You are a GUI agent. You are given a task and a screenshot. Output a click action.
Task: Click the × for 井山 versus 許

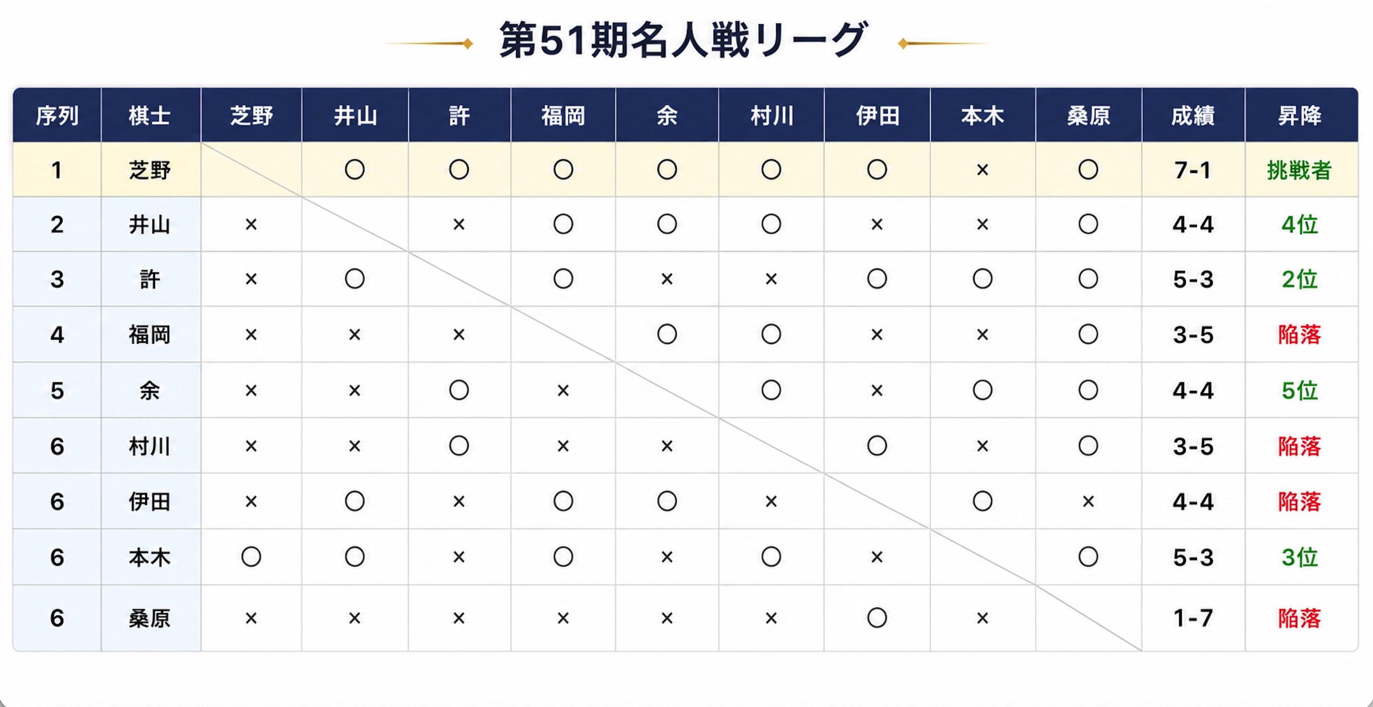[459, 224]
